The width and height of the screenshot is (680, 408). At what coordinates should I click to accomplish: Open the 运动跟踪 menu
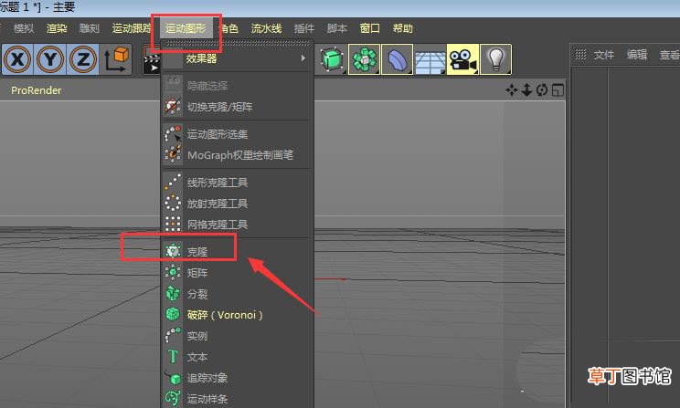[x=132, y=28]
